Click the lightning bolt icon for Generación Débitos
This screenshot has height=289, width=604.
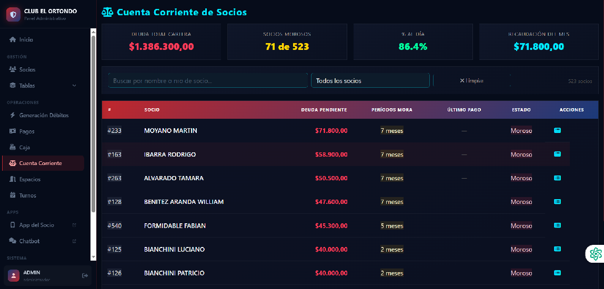pyautogui.click(x=12, y=115)
